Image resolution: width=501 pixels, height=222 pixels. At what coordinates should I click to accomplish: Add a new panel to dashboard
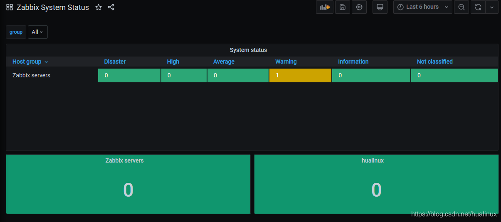[x=325, y=7]
